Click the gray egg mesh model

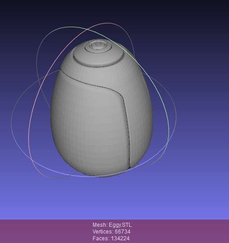[102, 109]
